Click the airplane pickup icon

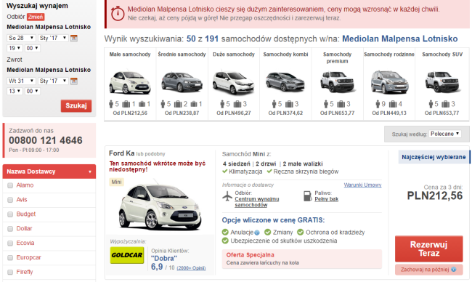coord(227,196)
